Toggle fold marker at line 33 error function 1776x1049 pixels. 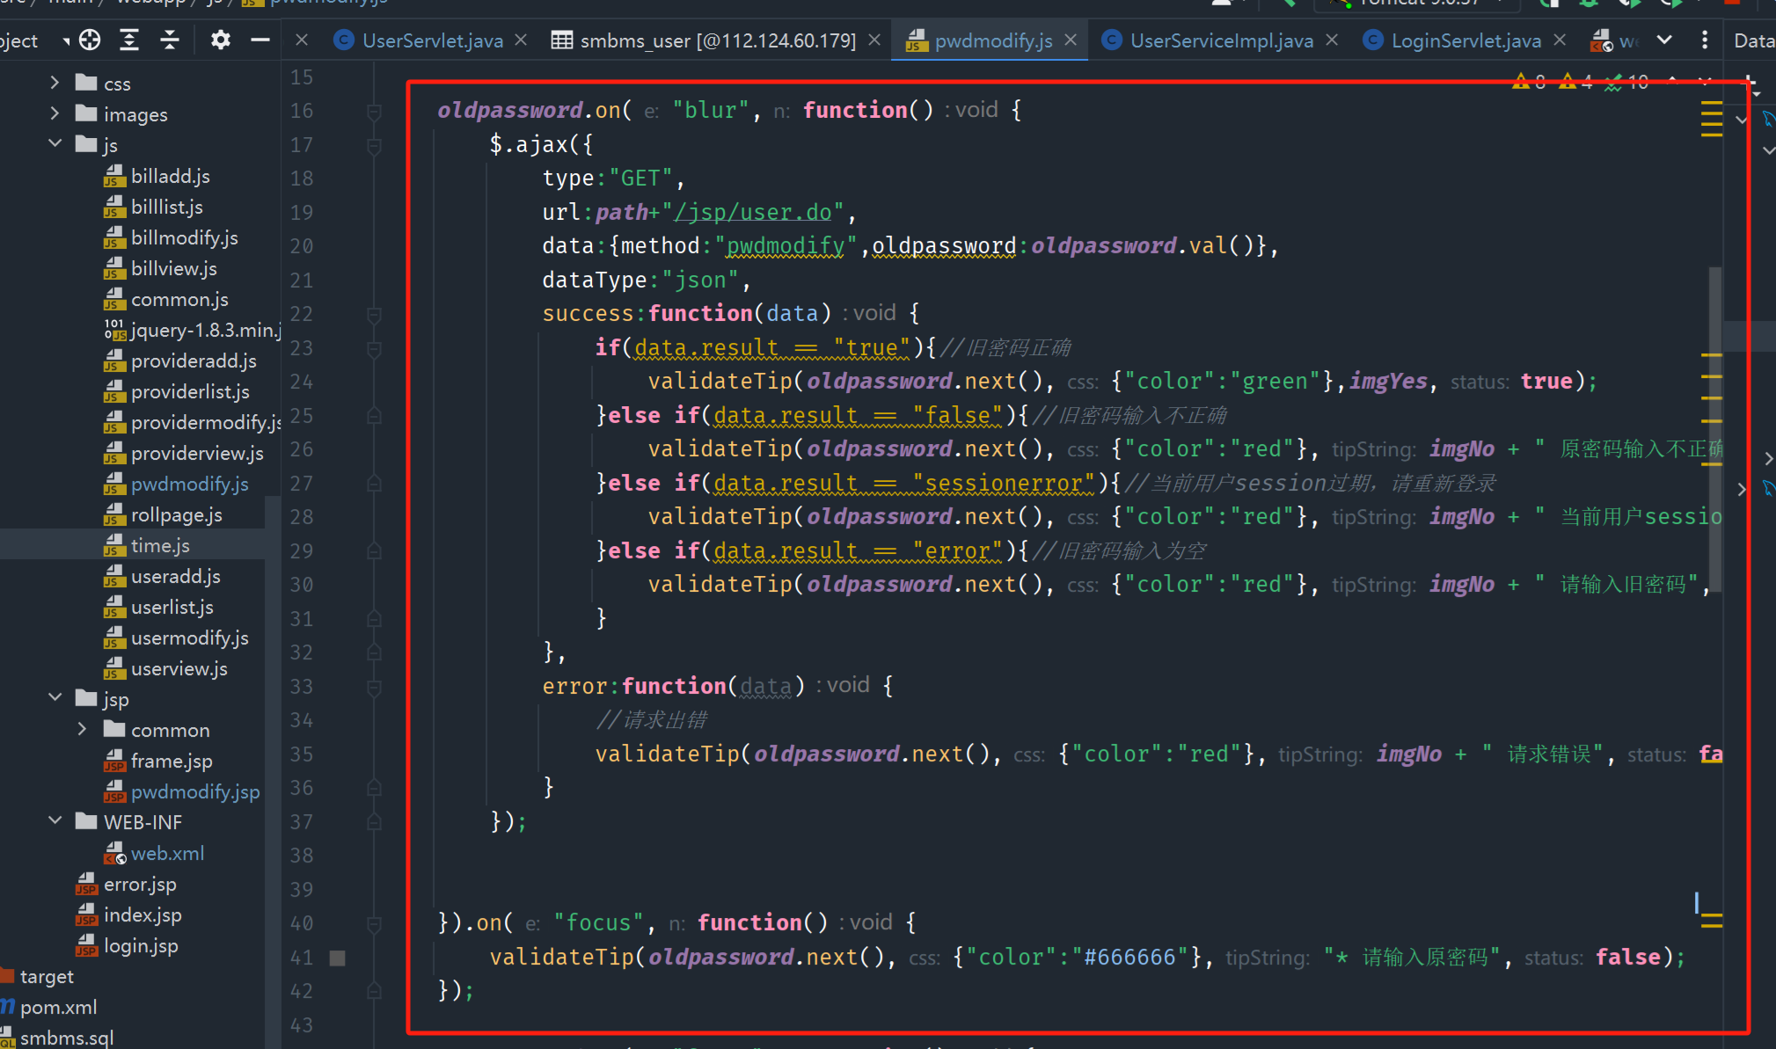(374, 687)
